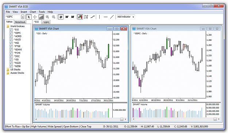Click the ^DJI chart window title icon
Image resolution: width=228 pixels, height=133 pixels.
pyautogui.click(x=36, y=28)
